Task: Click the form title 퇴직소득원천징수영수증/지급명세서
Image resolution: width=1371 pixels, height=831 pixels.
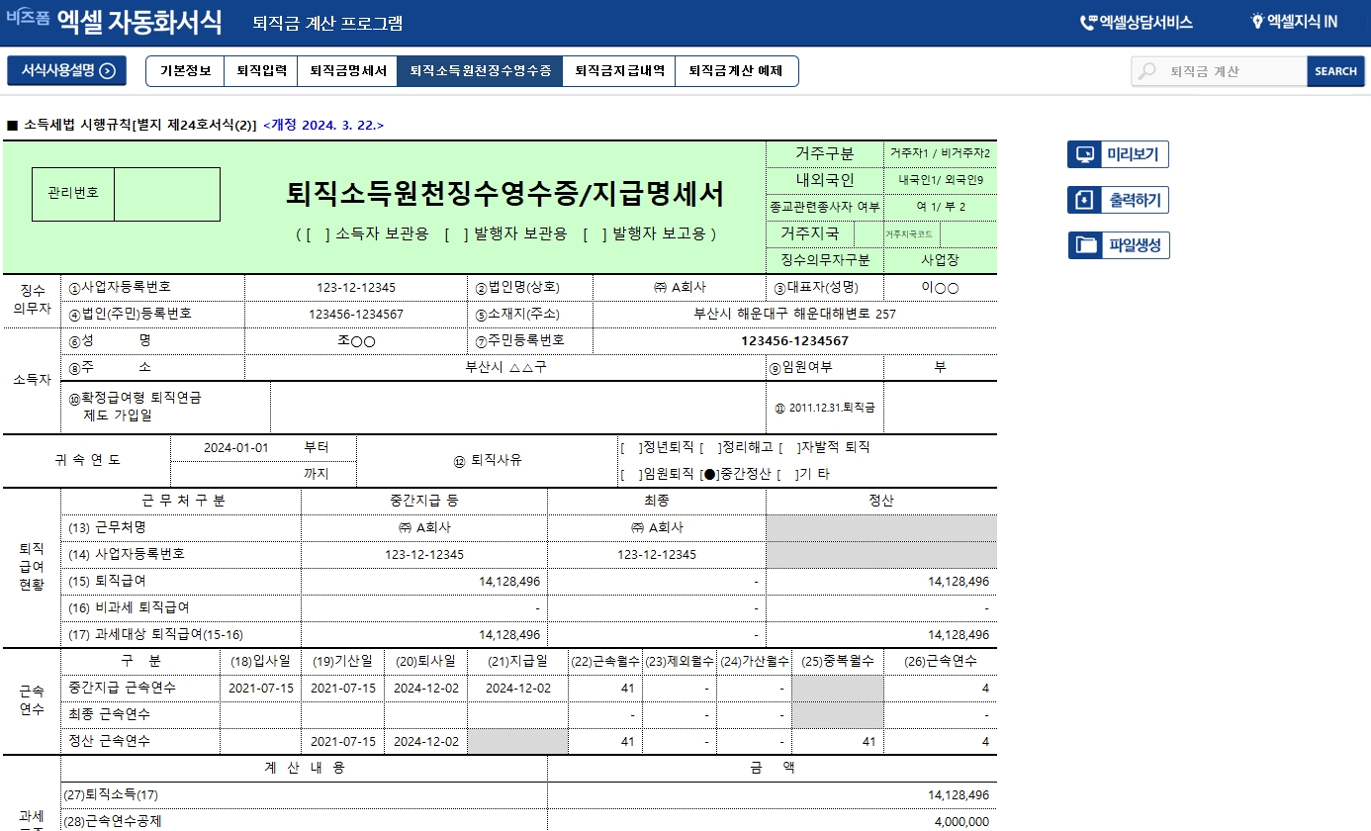Action: tap(504, 195)
